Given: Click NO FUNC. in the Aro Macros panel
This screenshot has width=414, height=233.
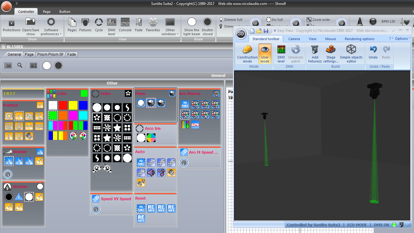Looking at the screenshot, I should 185,104.
